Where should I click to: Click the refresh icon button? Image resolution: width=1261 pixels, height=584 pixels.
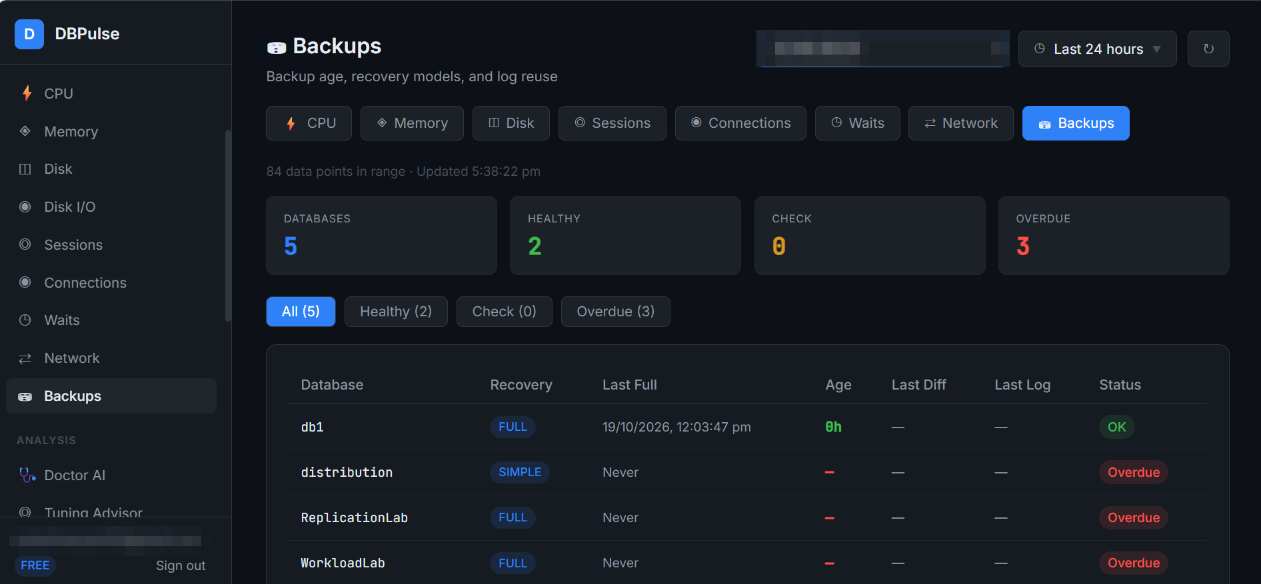tap(1208, 49)
